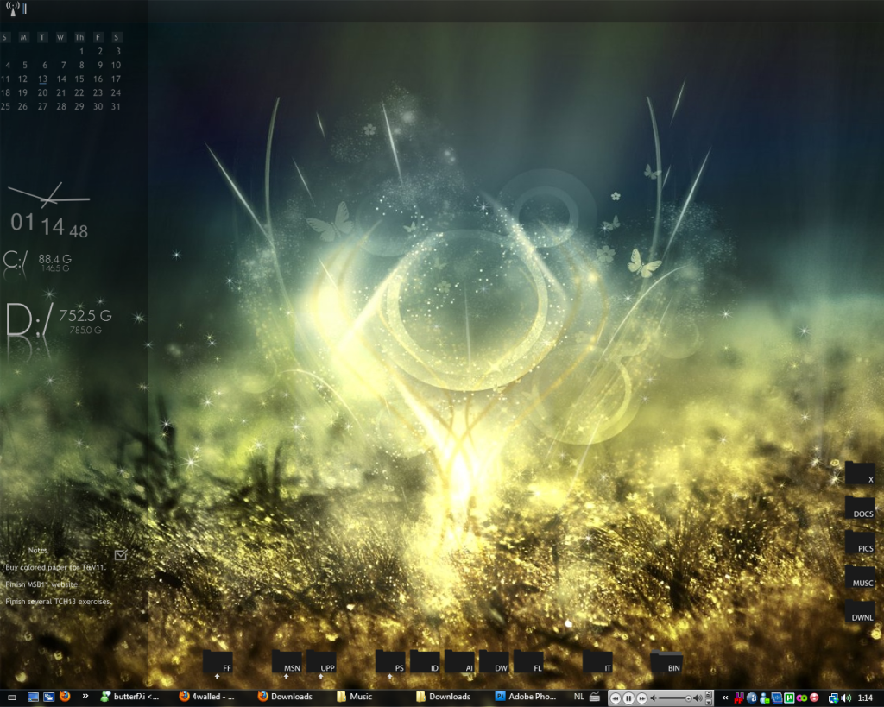Click the switch between windows quick launch icon
884x707 pixels.
[49, 698]
